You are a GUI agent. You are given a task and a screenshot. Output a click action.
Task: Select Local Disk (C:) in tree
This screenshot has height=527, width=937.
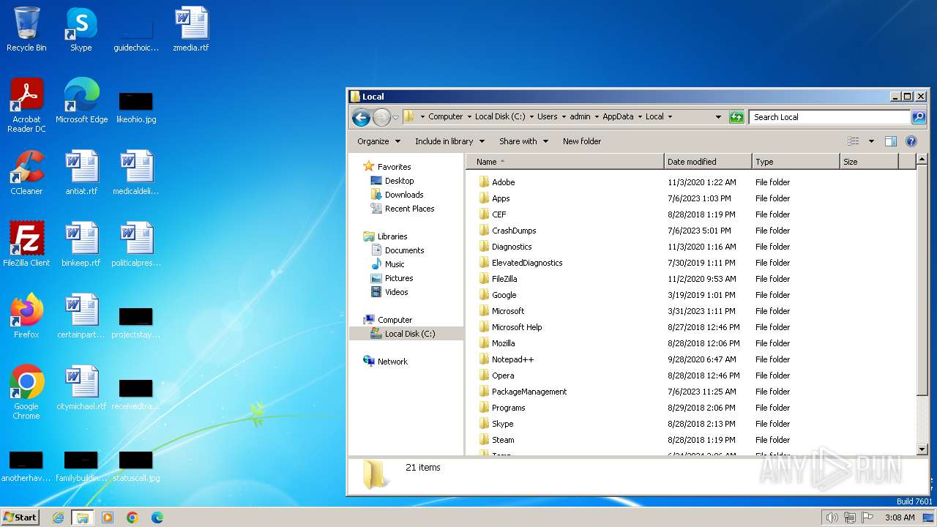point(410,334)
